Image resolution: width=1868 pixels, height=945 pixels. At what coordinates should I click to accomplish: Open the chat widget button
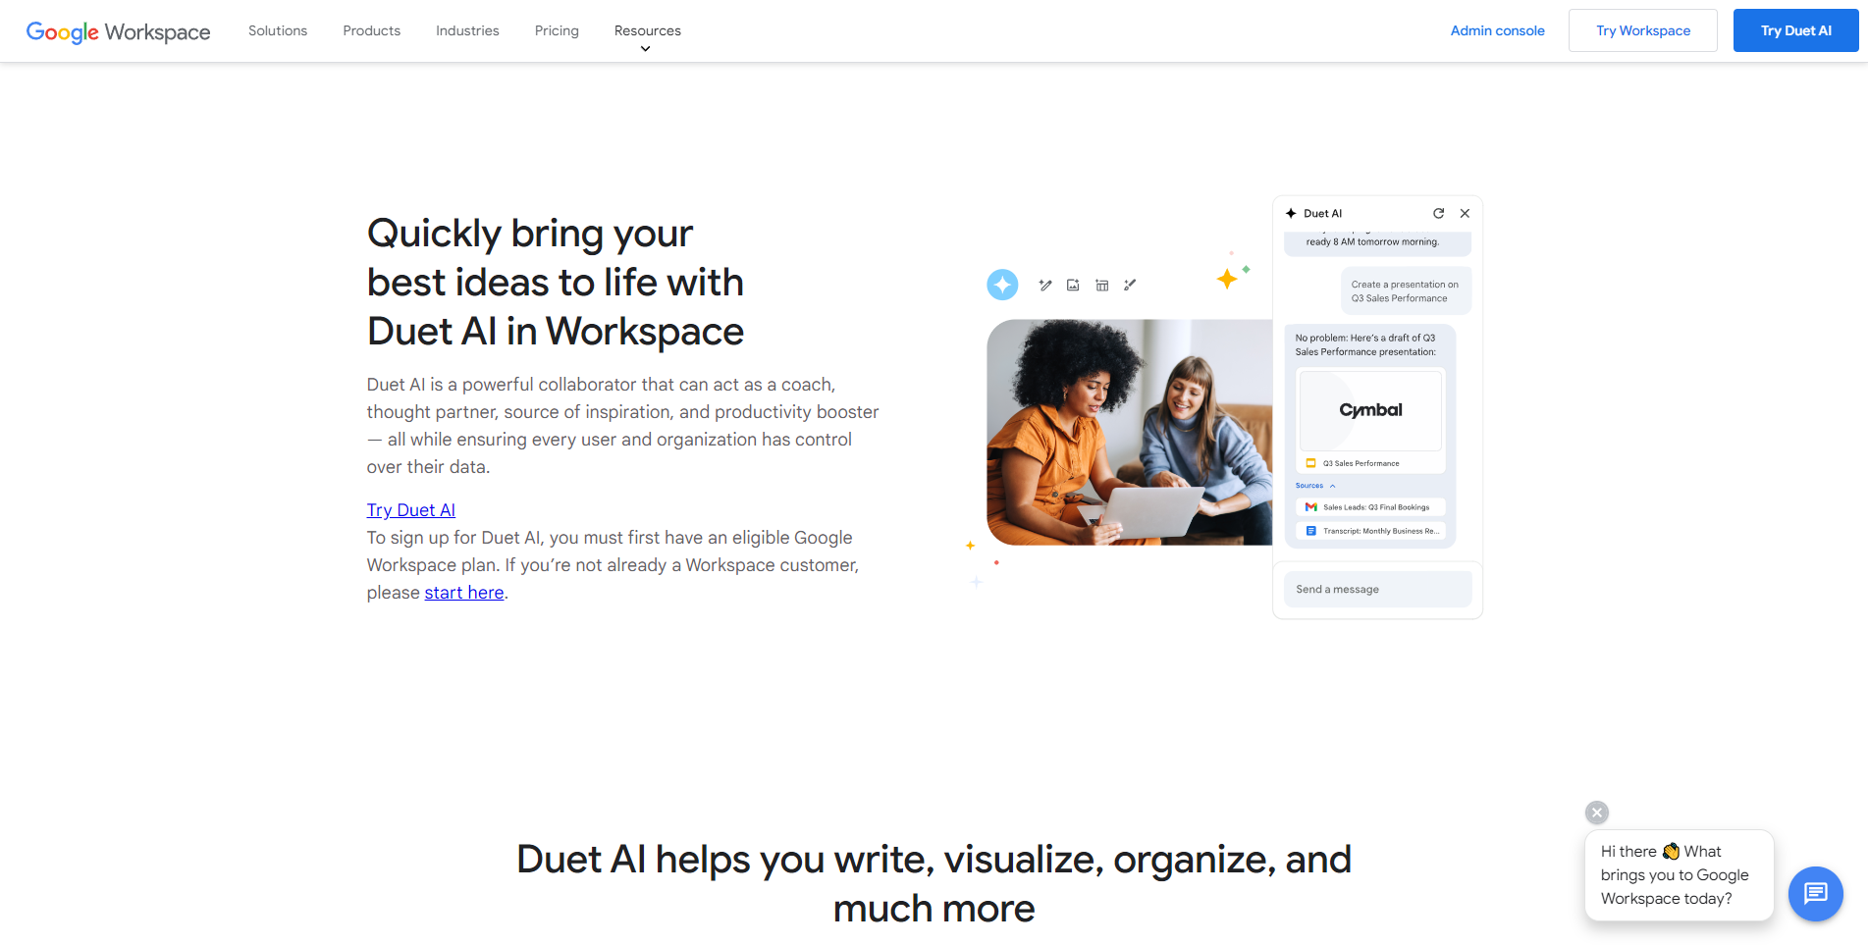(x=1815, y=894)
